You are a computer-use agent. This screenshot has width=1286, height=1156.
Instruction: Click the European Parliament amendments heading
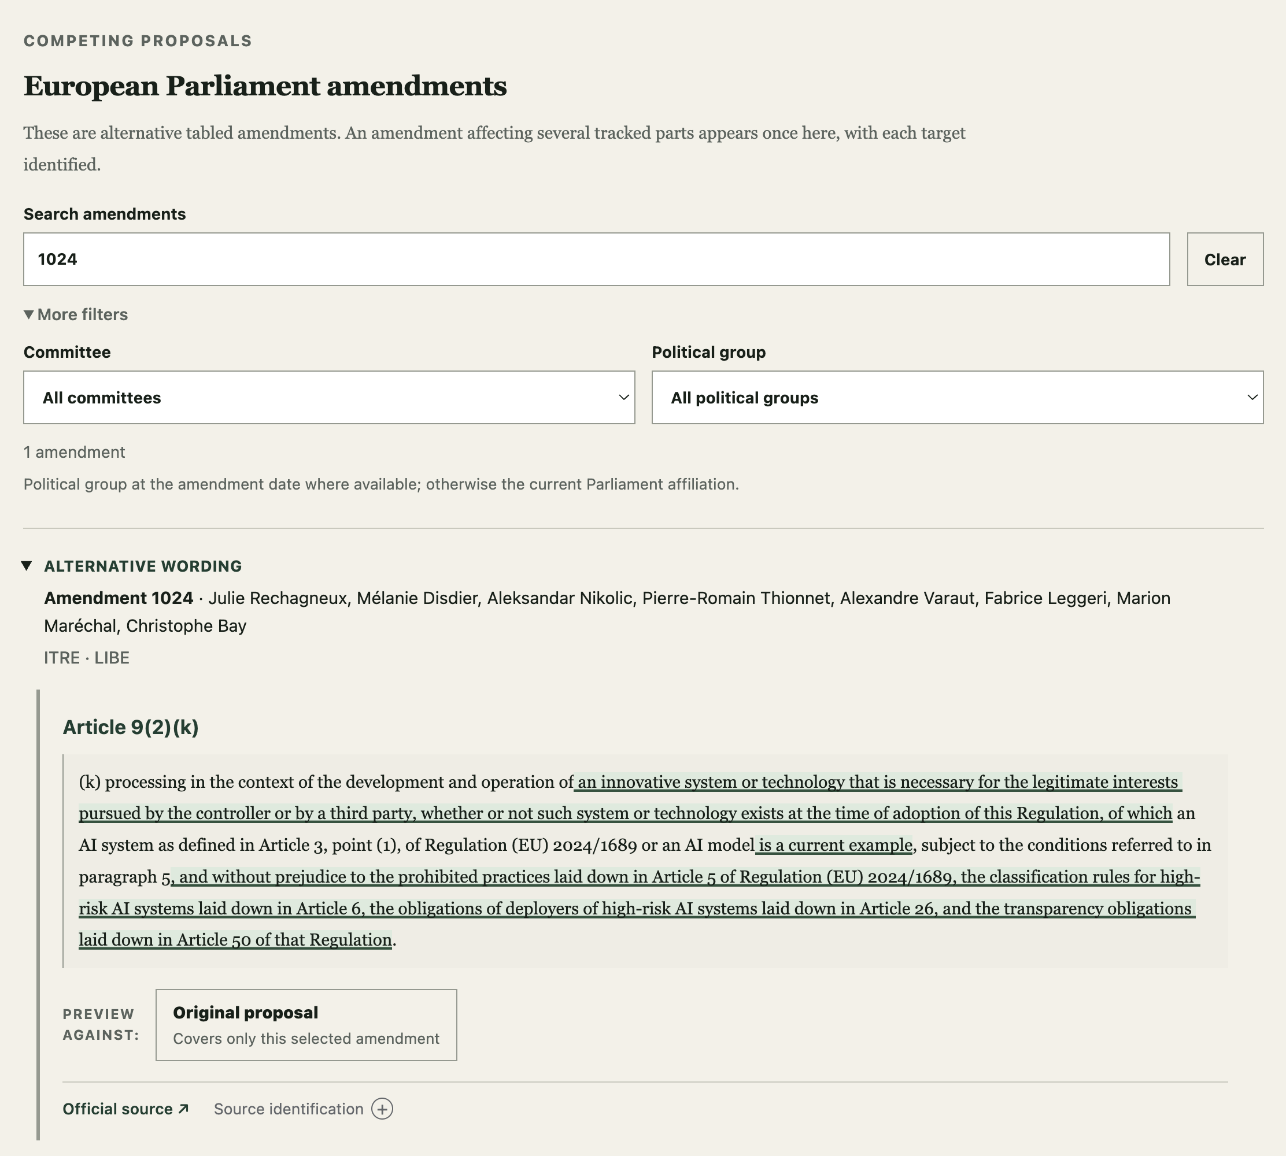coord(265,86)
